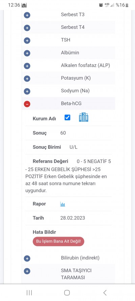Toggle the Kurum Adı checkbox
The width and height of the screenshot is (135, 301).
(x=67, y=118)
